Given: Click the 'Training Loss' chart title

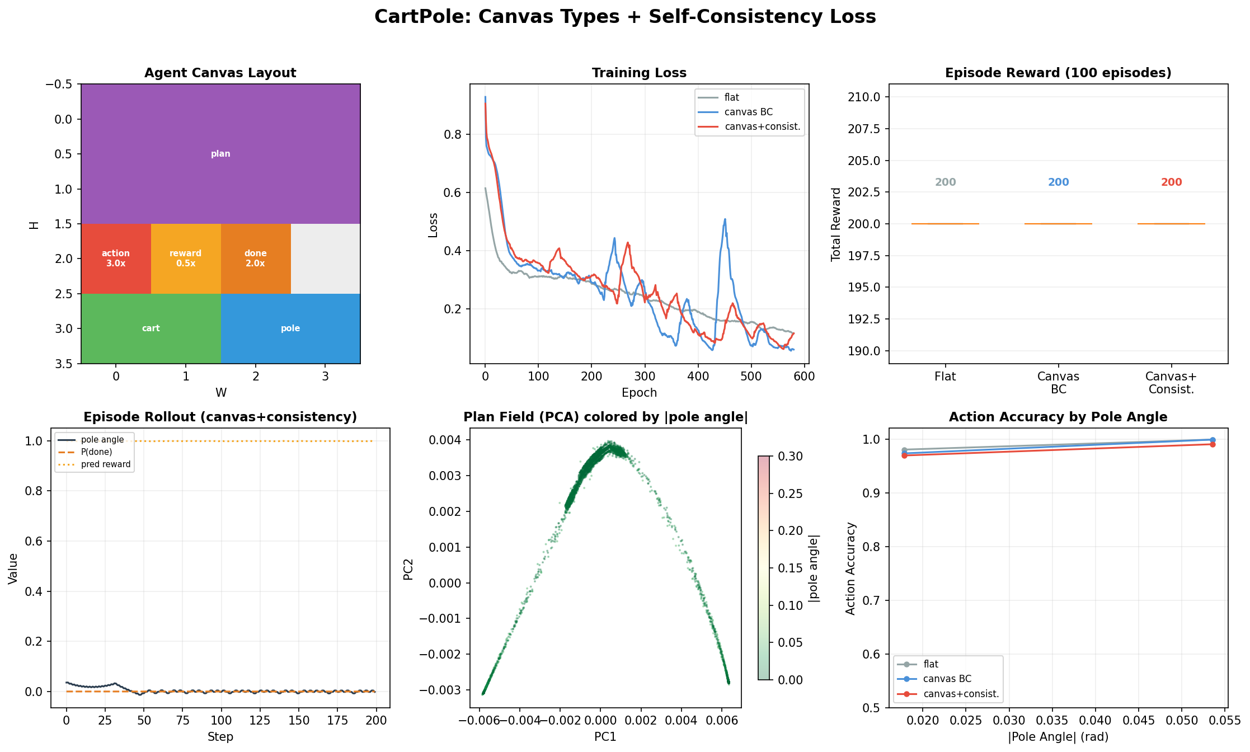Looking at the screenshot, I should pos(639,73).
